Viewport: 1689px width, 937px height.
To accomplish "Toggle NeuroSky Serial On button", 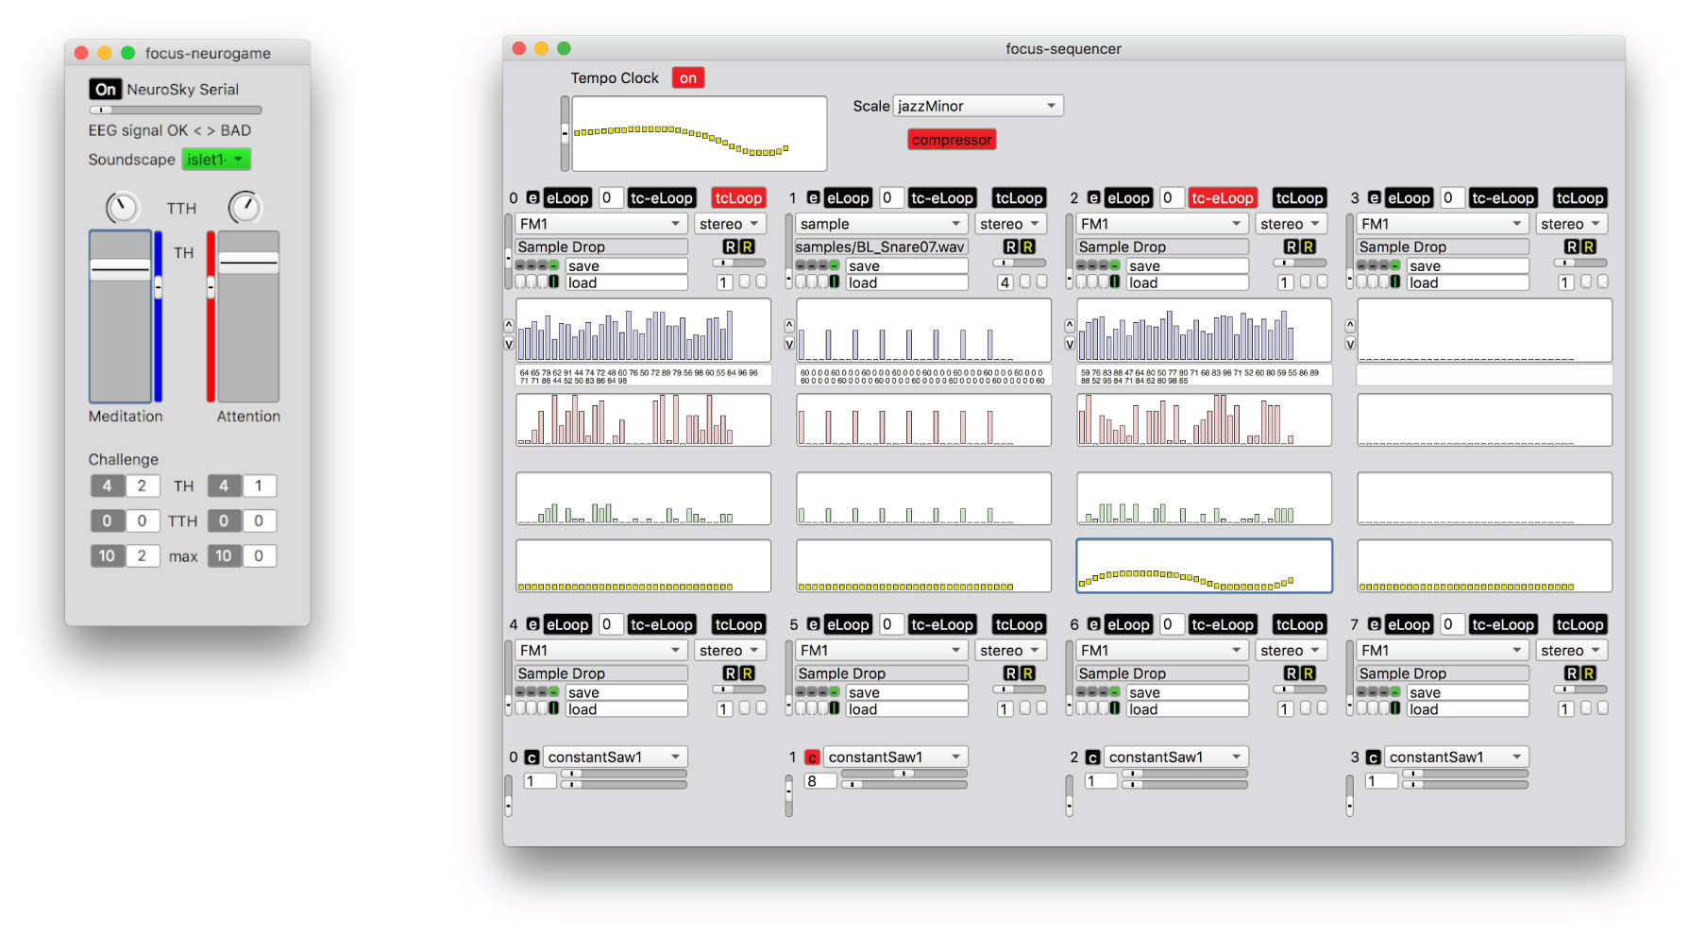I will coord(105,89).
